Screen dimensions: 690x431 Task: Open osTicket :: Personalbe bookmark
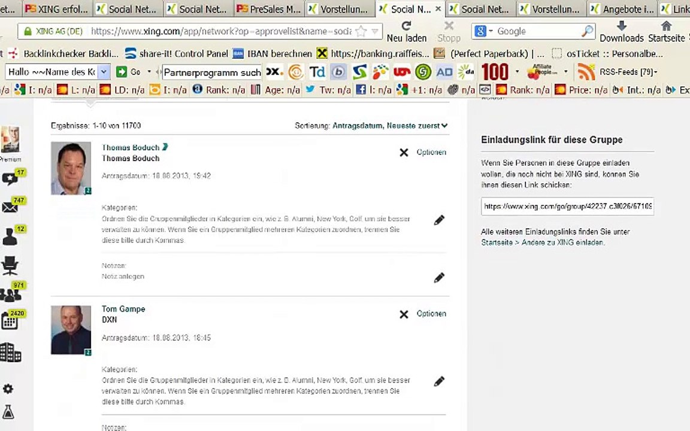point(607,54)
